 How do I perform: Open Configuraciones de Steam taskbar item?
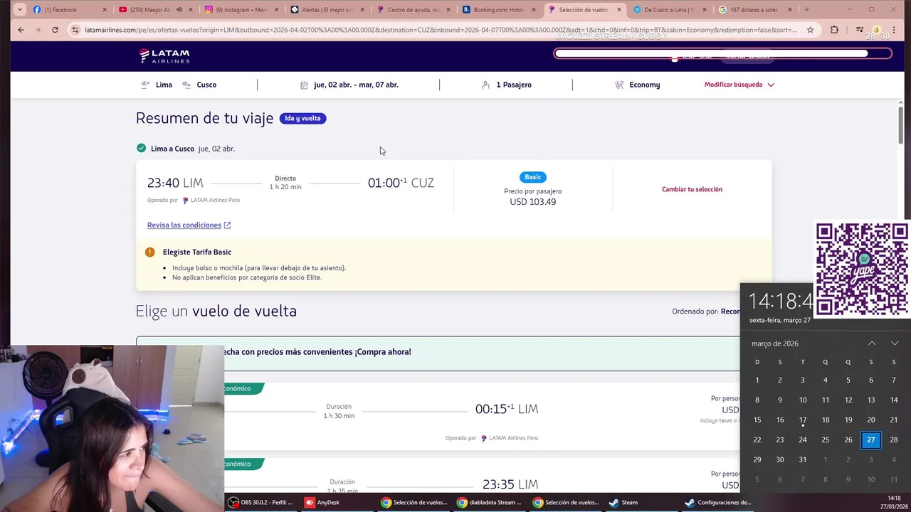pyautogui.click(x=717, y=502)
